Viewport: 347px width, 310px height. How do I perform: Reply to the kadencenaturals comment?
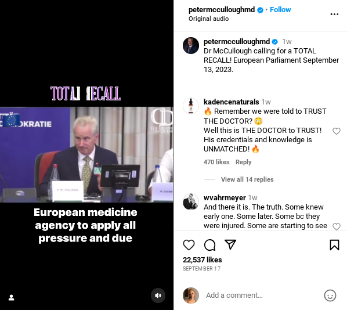[244, 162]
